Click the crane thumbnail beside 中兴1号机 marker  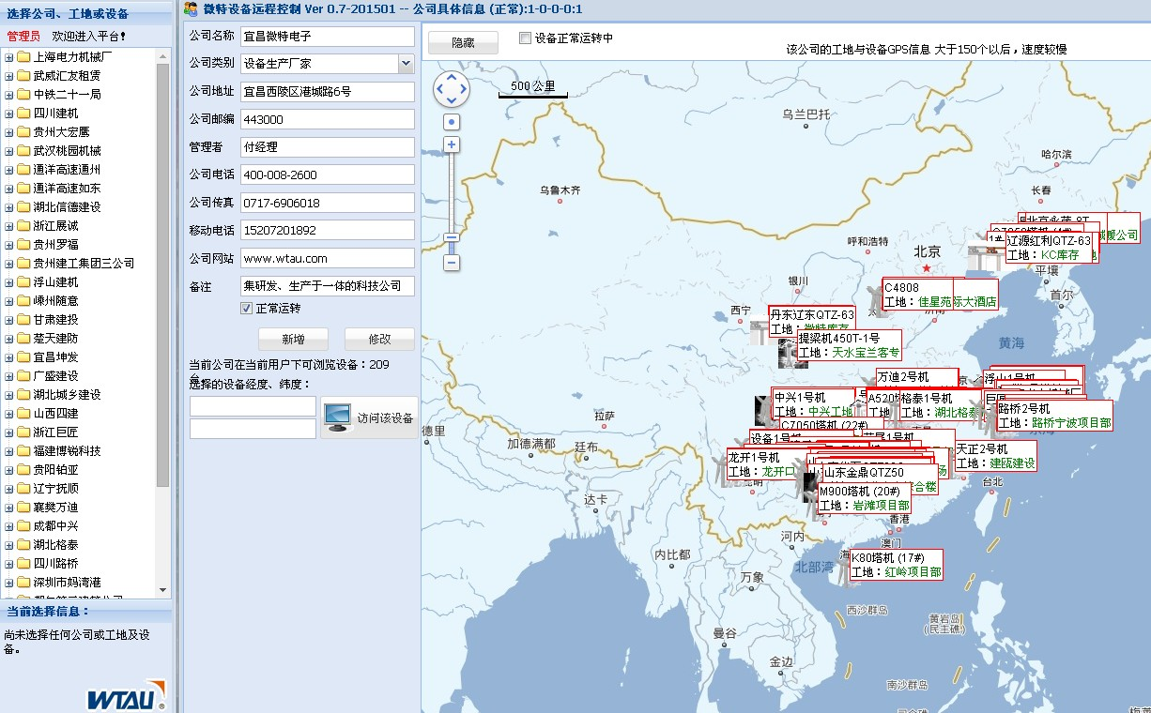click(x=763, y=409)
